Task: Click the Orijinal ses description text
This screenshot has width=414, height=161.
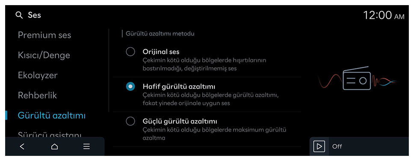Action: pos(204,64)
